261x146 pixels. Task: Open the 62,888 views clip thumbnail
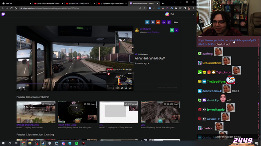(160, 112)
